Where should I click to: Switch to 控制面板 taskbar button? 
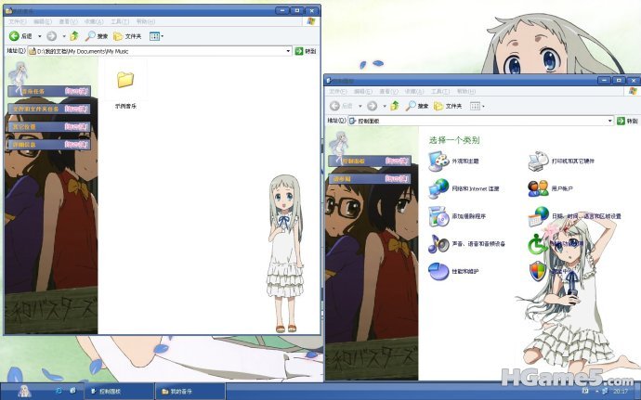point(119,391)
